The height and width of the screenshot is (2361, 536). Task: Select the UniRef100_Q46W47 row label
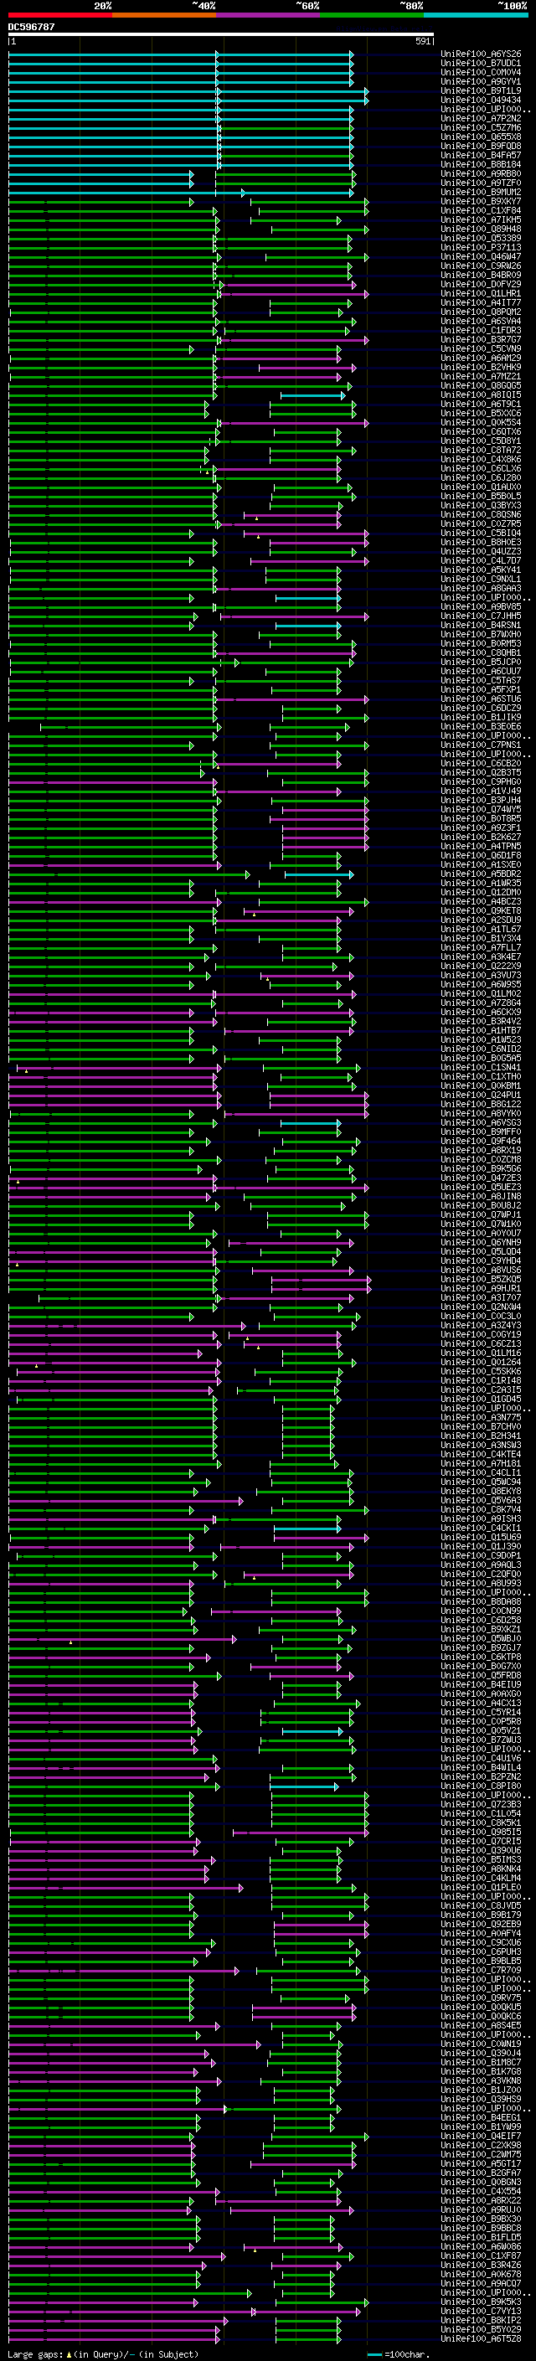click(x=481, y=256)
